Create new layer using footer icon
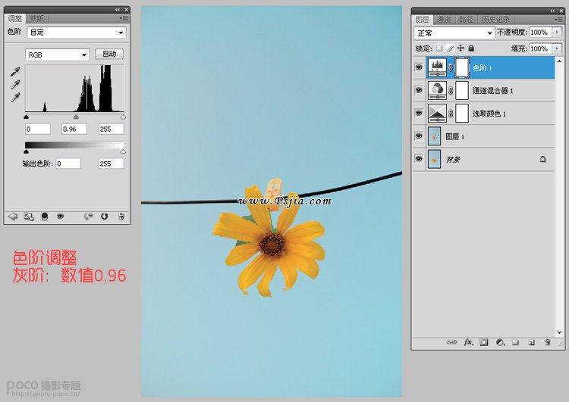The width and height of the screenshot is (569, 402). pyautogui.click(x=531, y=342)
